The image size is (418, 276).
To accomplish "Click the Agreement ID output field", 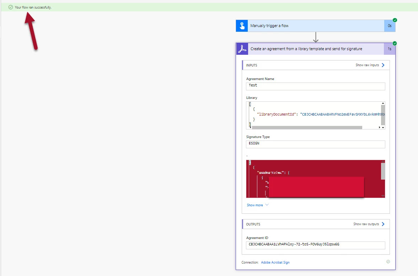I will tap(315, 245).
